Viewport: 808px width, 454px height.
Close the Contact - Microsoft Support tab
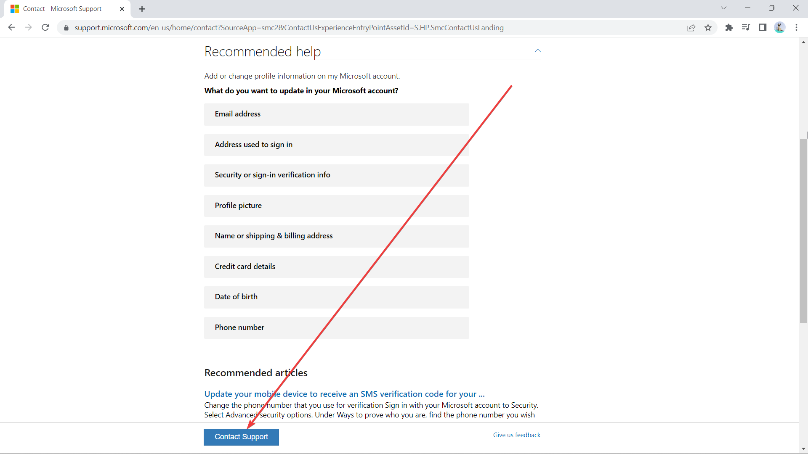pyautogui.click(x=122, y=9)
